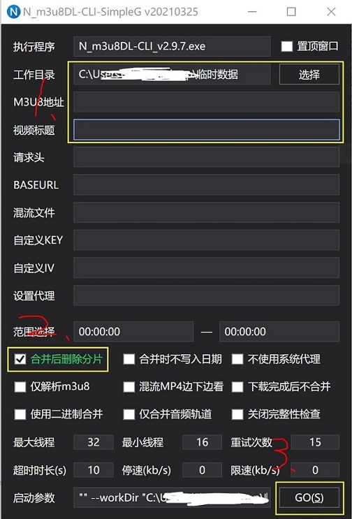Focus the M3U8地址 input field
The width and height of the screenshot is (352, 519).
207,102
